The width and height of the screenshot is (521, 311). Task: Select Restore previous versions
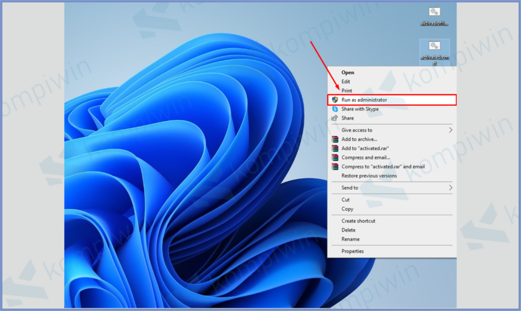(369, 176)
